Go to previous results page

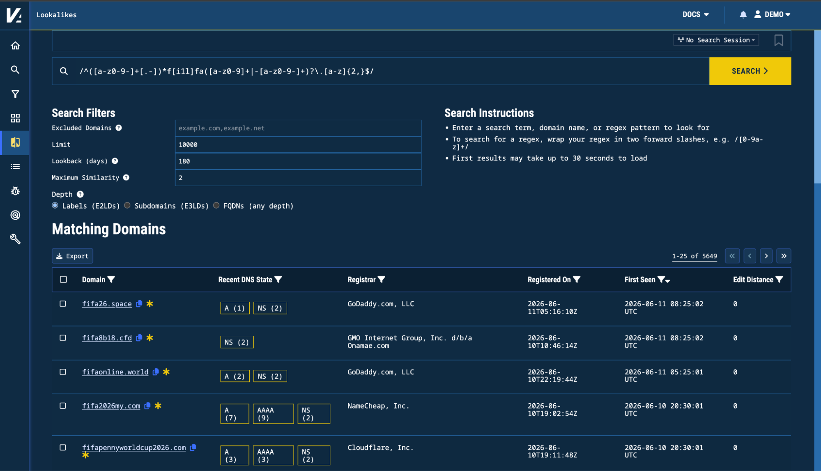[750, 256]
